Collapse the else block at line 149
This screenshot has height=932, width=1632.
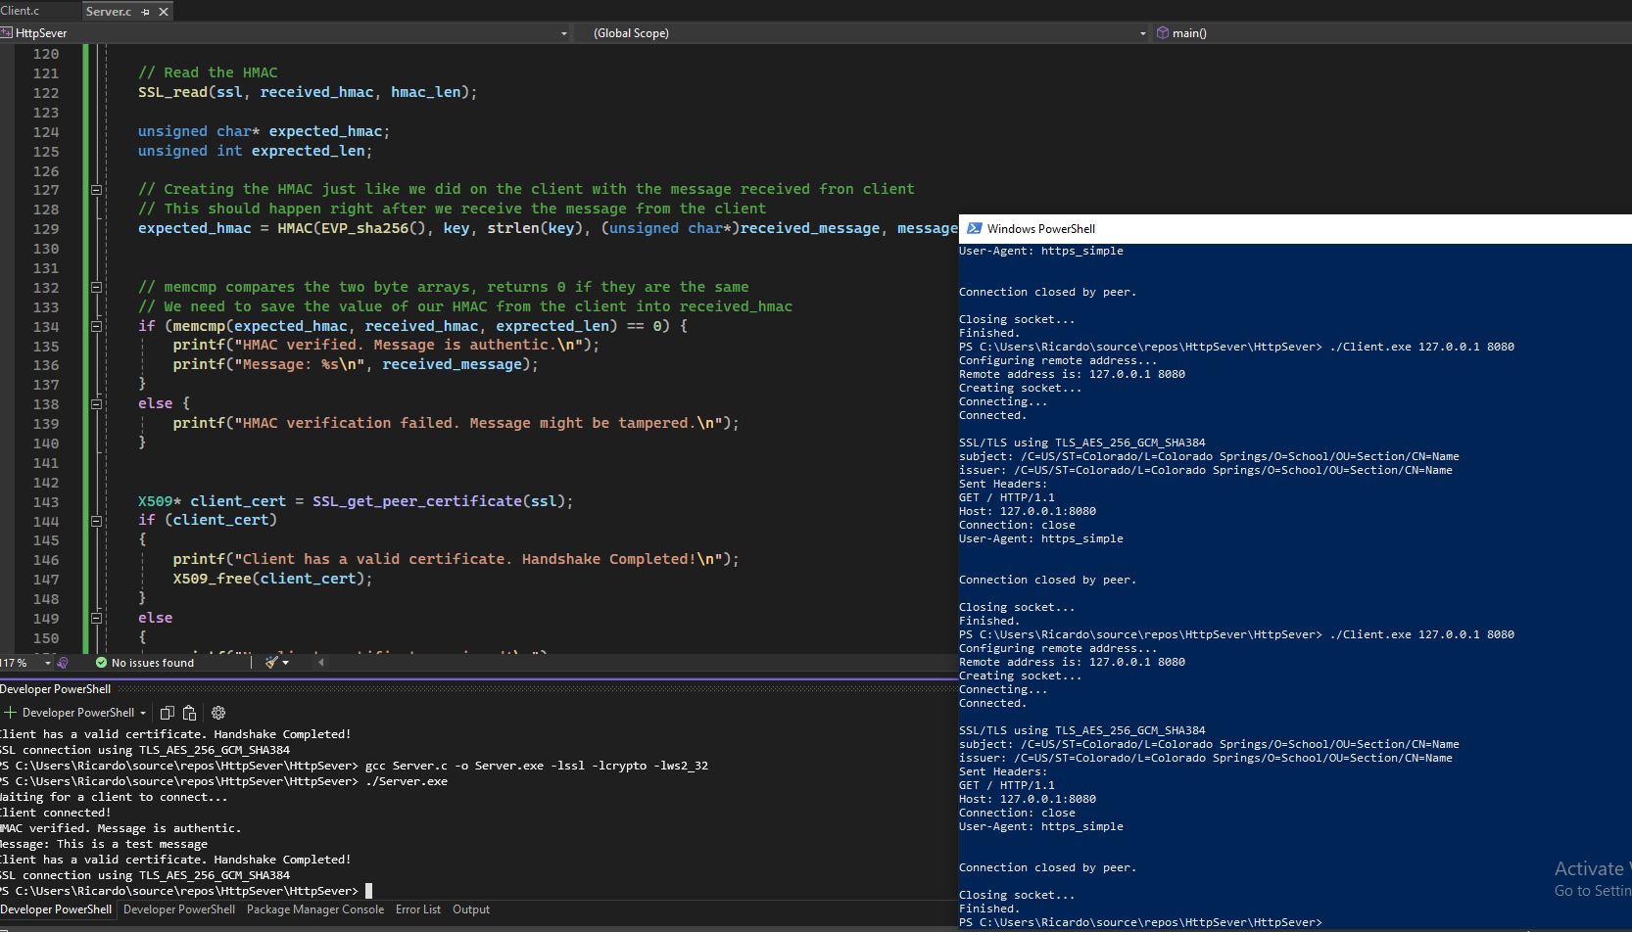[96, 618]
